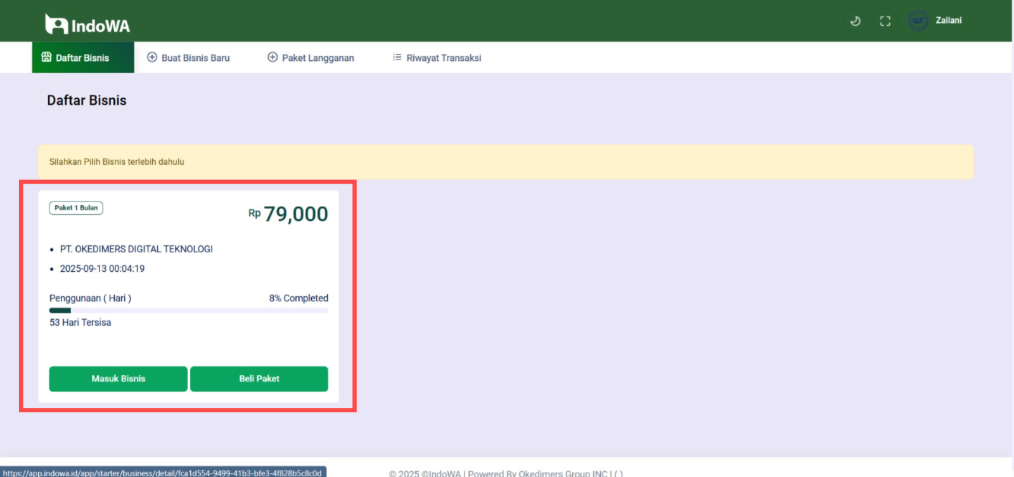Click the footer copyright IndoWA text

[x=506, y=473]
